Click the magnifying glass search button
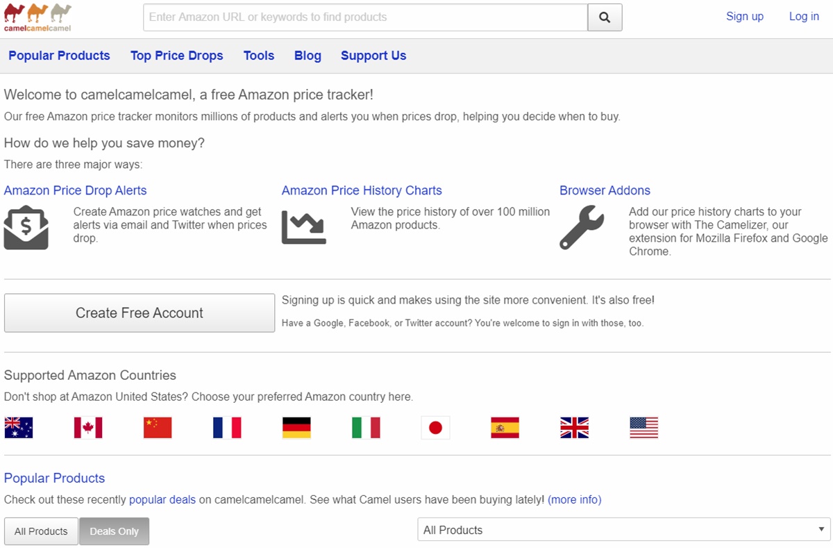833x548 pixels. click(605, 17)
